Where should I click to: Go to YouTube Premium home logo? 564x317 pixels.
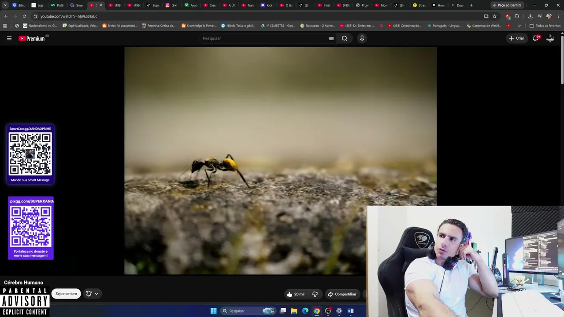(32, 38)
